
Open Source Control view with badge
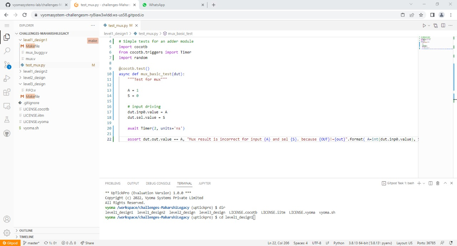point(7,65)
